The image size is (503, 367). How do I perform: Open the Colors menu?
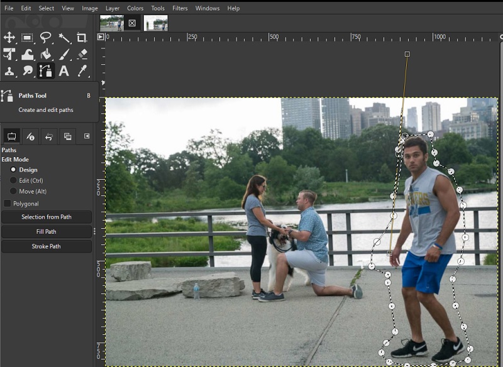tap(135, 8)
